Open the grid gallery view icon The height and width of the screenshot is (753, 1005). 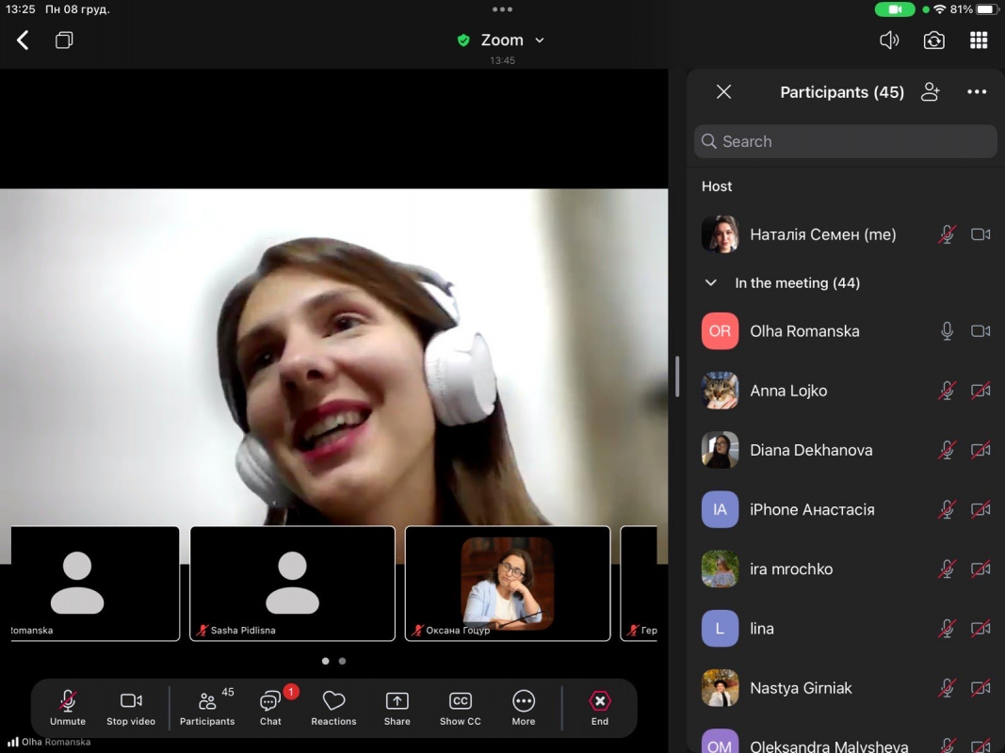pyautogui.click(x=979, y=40)
